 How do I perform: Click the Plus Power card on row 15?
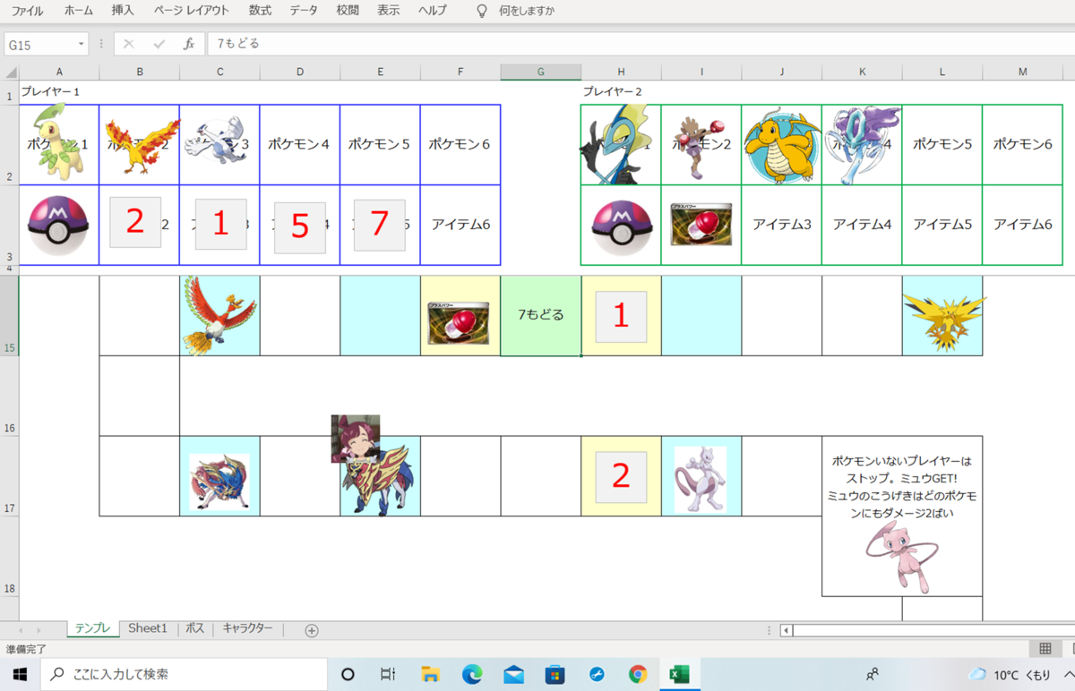pos(459,323)
